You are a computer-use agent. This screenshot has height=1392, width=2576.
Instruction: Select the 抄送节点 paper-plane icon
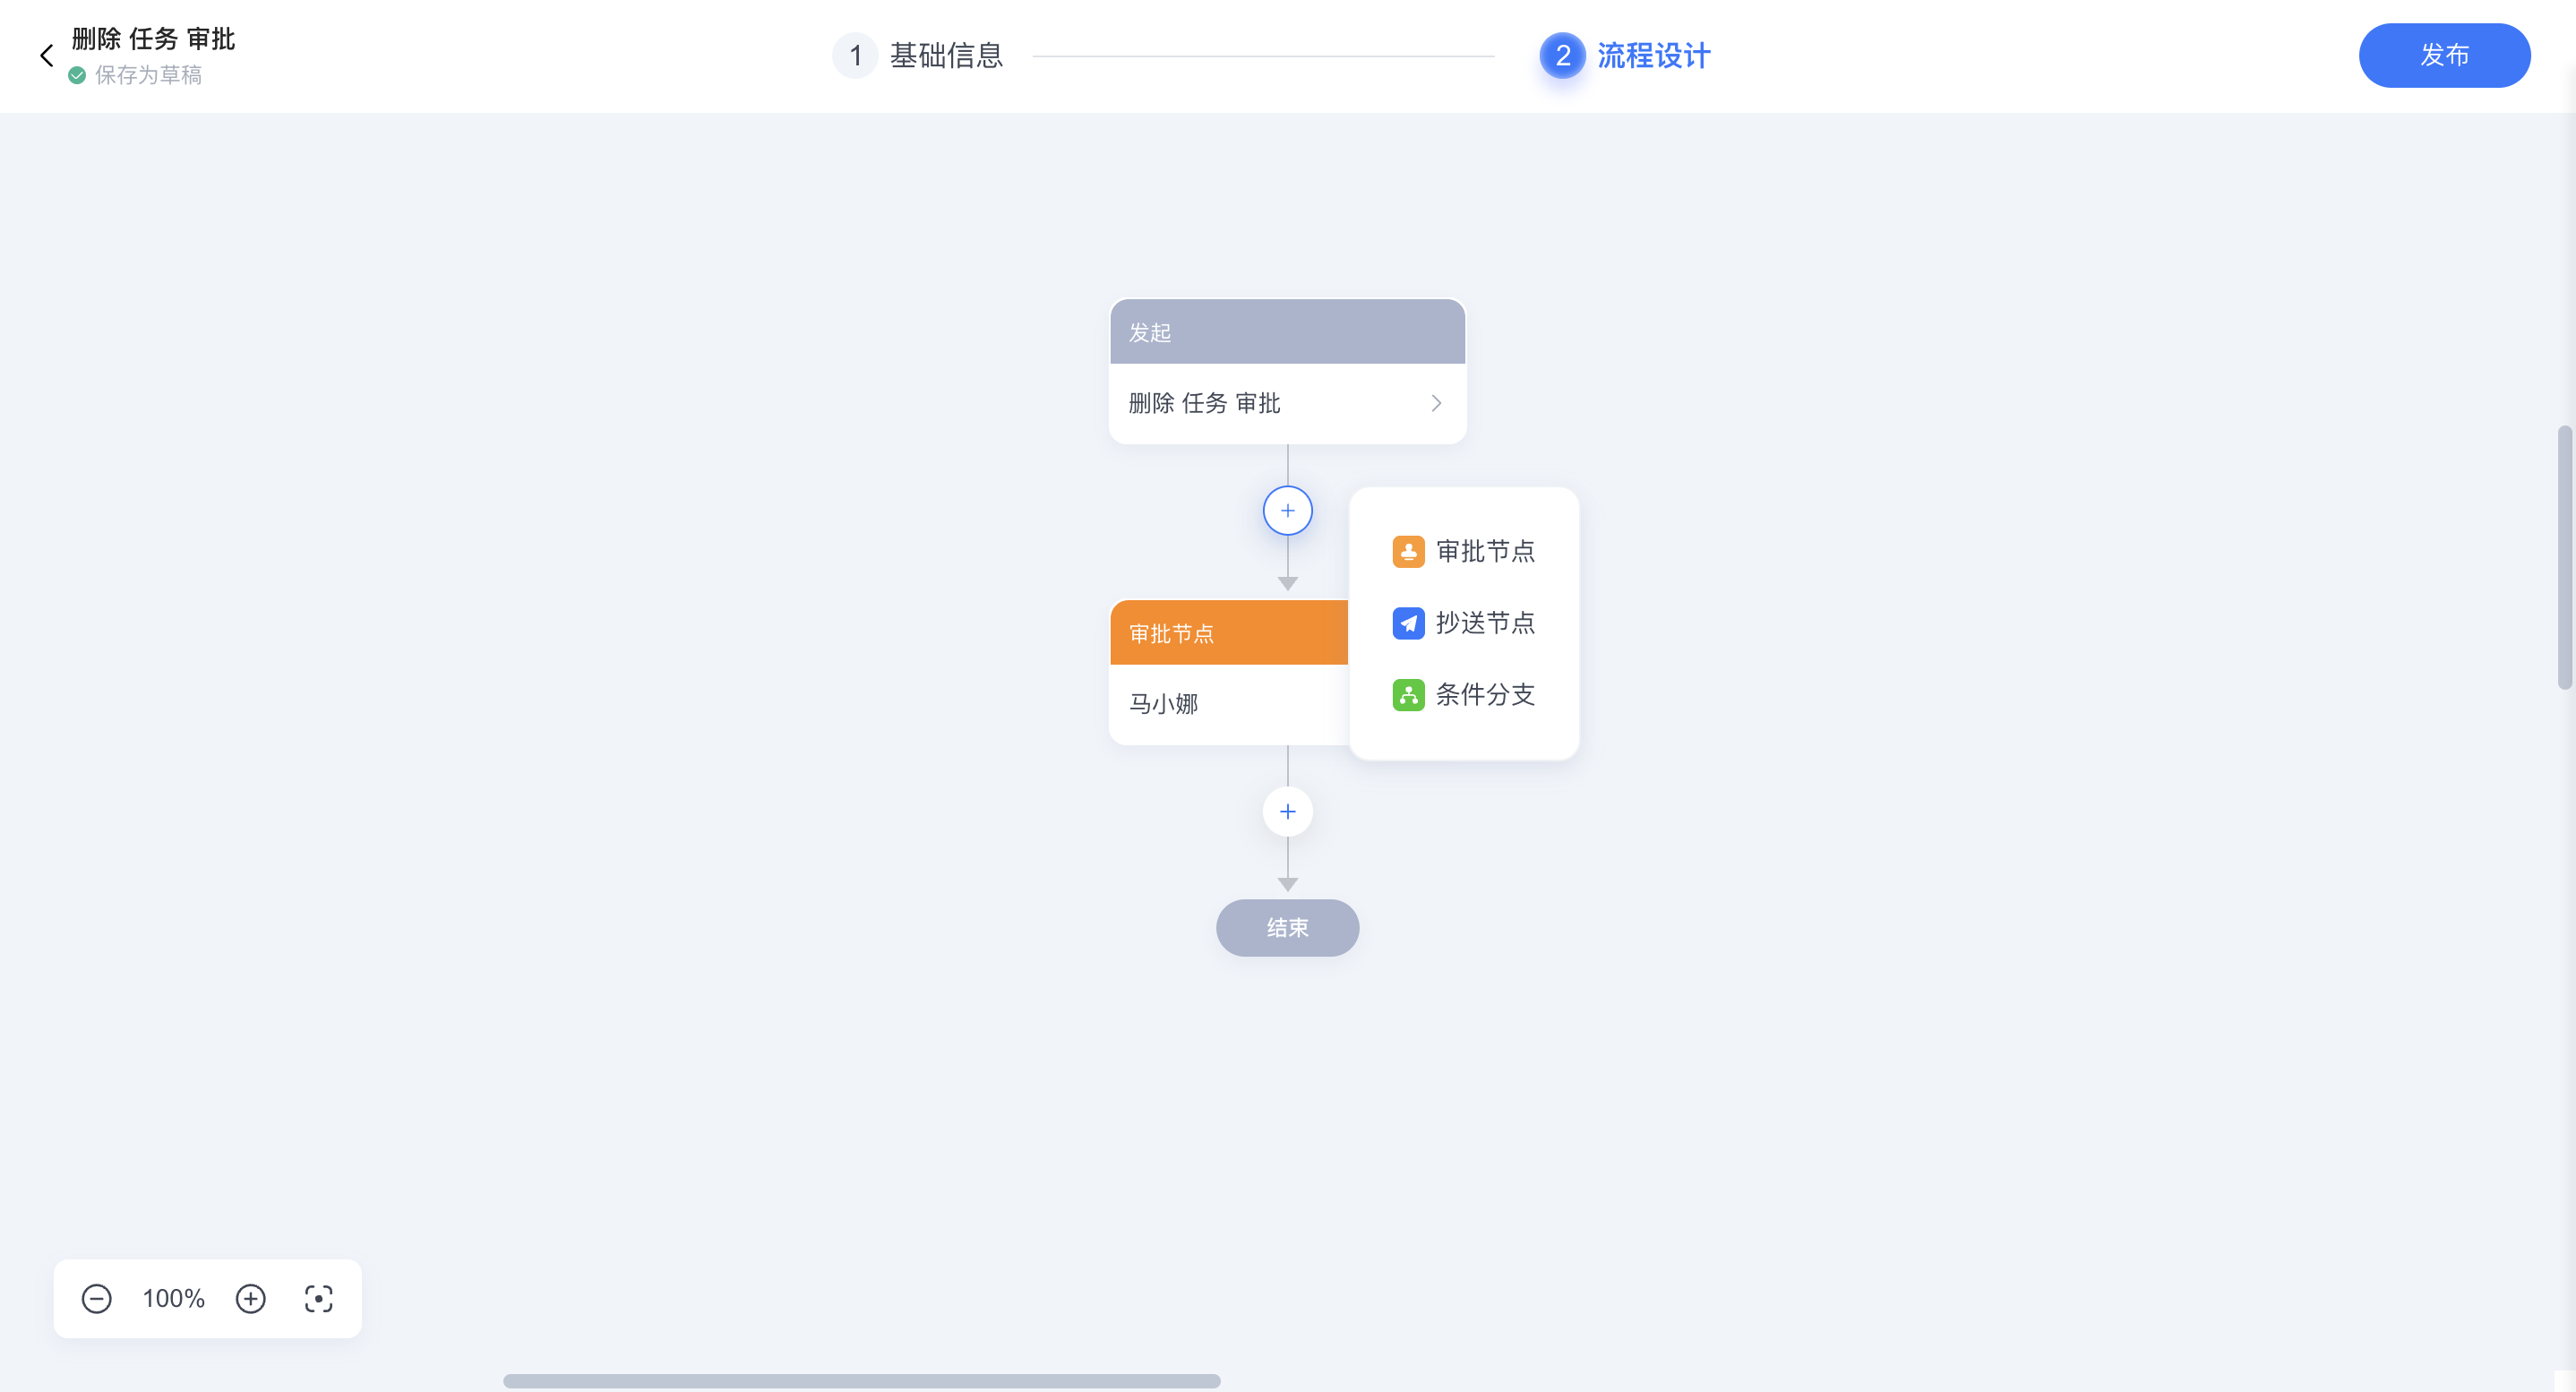pyautogui.click(x=1408, y=623)
